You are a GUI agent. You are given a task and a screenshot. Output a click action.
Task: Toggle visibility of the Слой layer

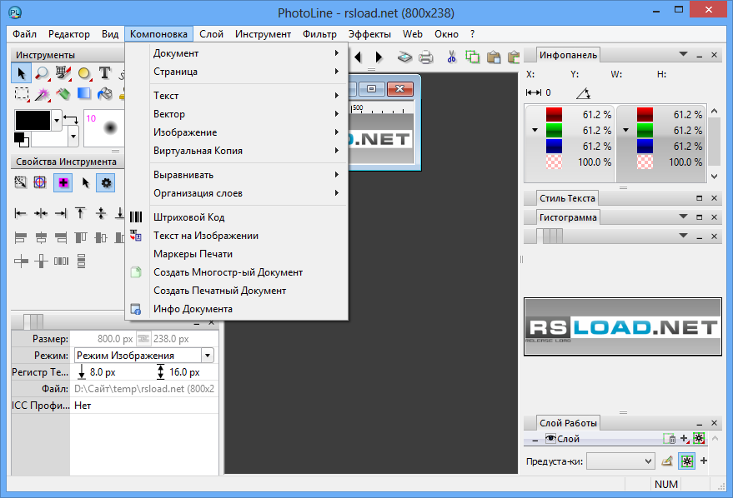click(550, 438)
